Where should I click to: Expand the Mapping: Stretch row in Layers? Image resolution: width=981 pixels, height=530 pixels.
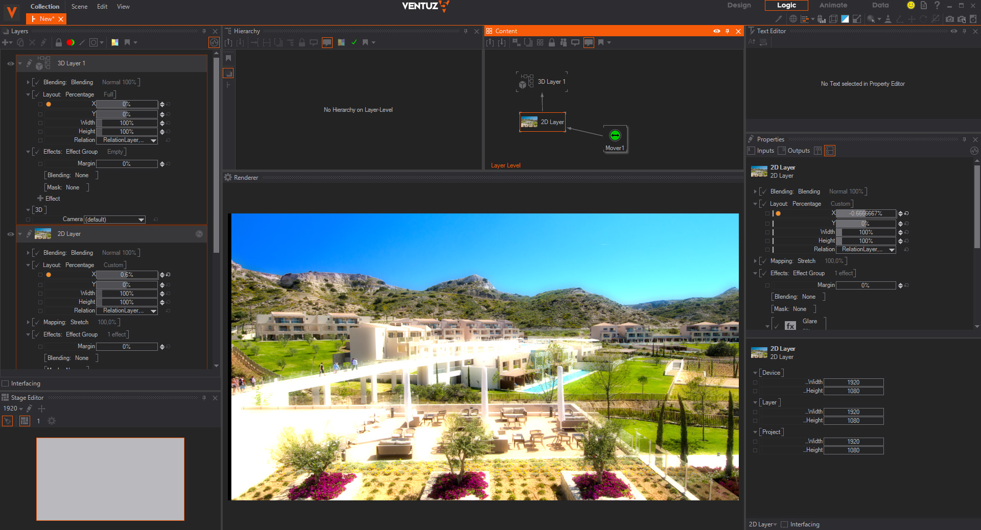tap(28, 322)
